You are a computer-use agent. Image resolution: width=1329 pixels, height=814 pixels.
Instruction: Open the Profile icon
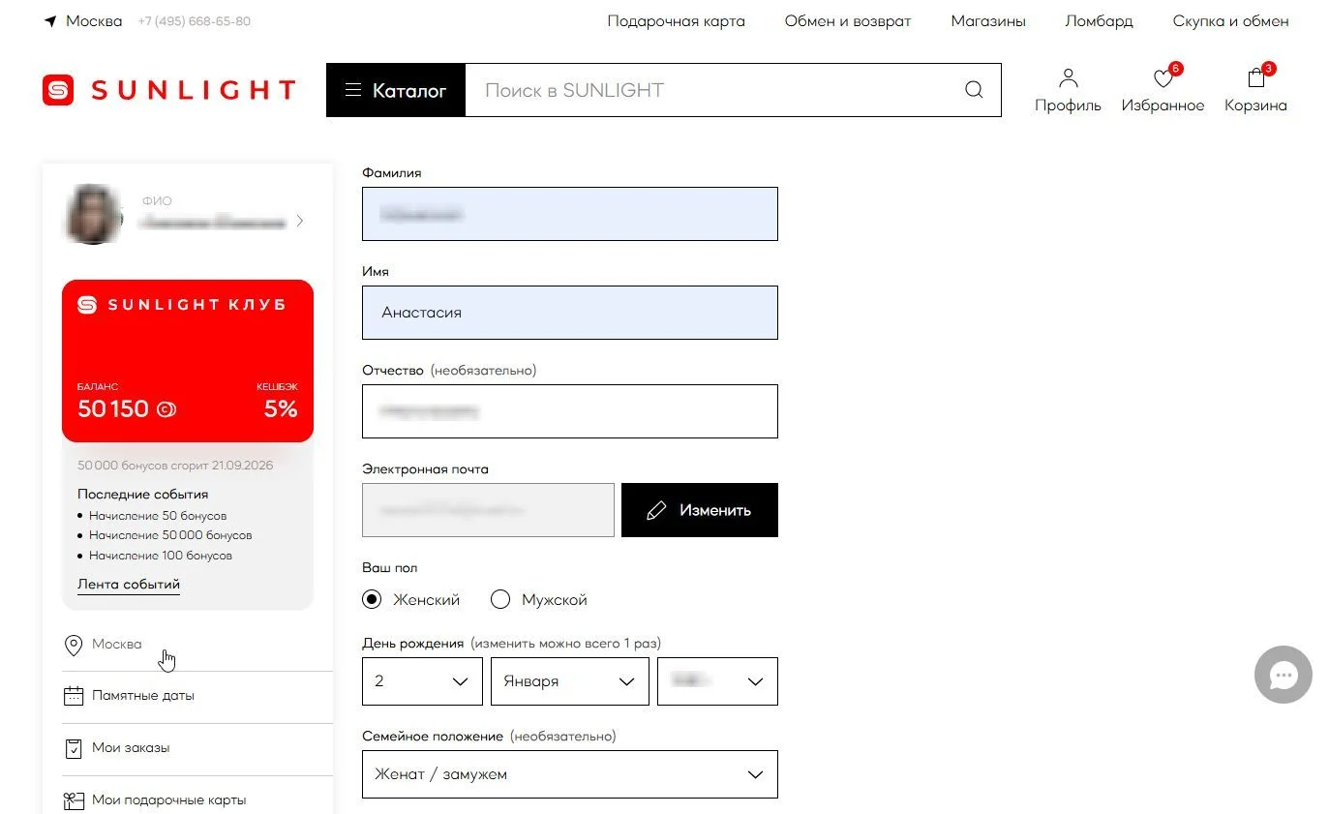click(x=1068, y=78)
